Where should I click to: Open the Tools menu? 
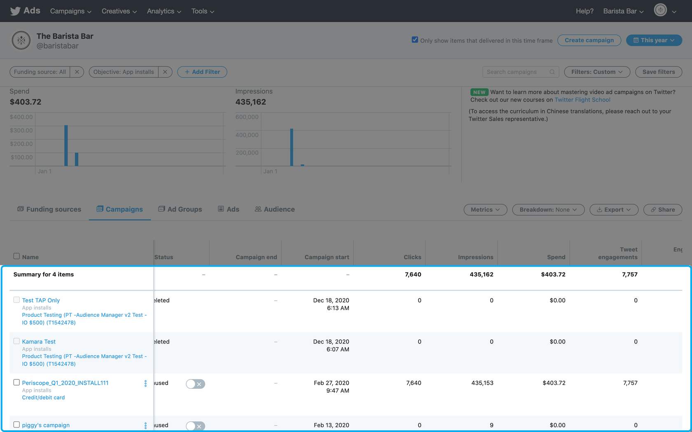[x=203, y=11]
